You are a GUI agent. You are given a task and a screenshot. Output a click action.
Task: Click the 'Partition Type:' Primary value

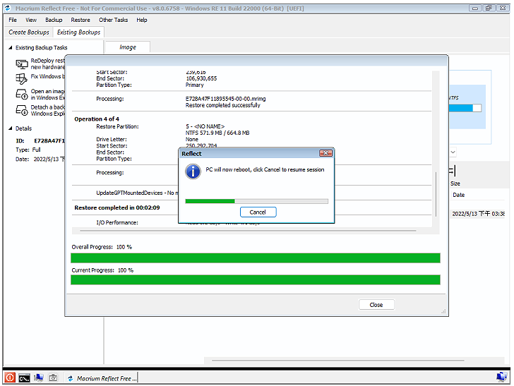click(x=195, y=85)
